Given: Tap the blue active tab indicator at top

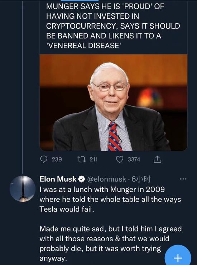Looking at the screenshot, I should coord(80,0).
